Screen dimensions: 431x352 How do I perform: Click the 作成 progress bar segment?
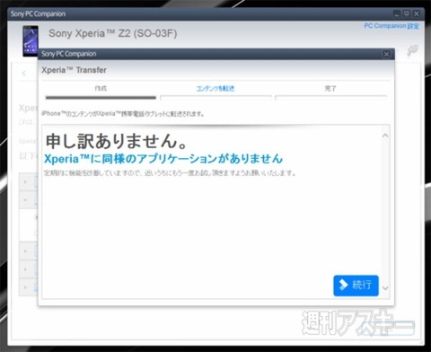(101, 98)
